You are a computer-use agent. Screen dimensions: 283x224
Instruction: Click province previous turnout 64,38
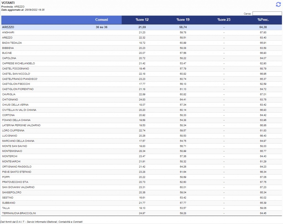tap(263, 27)
